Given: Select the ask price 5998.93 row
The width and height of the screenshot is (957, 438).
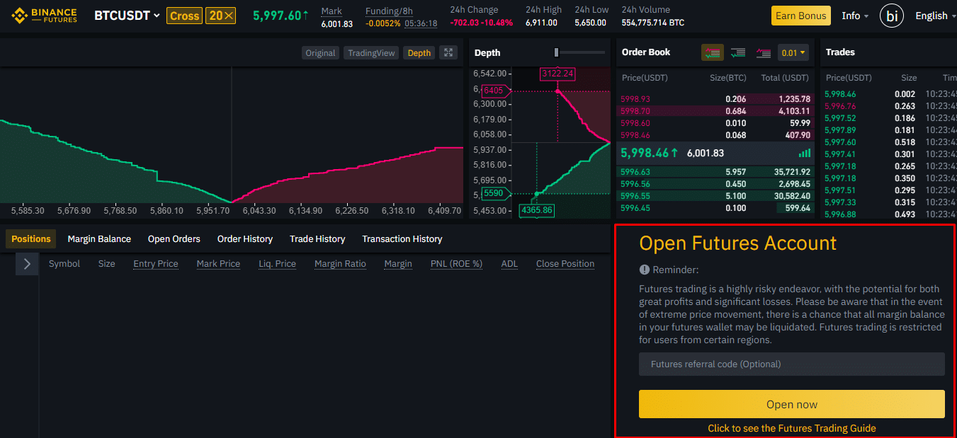Looking at the screenshot, I should [715, 99].
